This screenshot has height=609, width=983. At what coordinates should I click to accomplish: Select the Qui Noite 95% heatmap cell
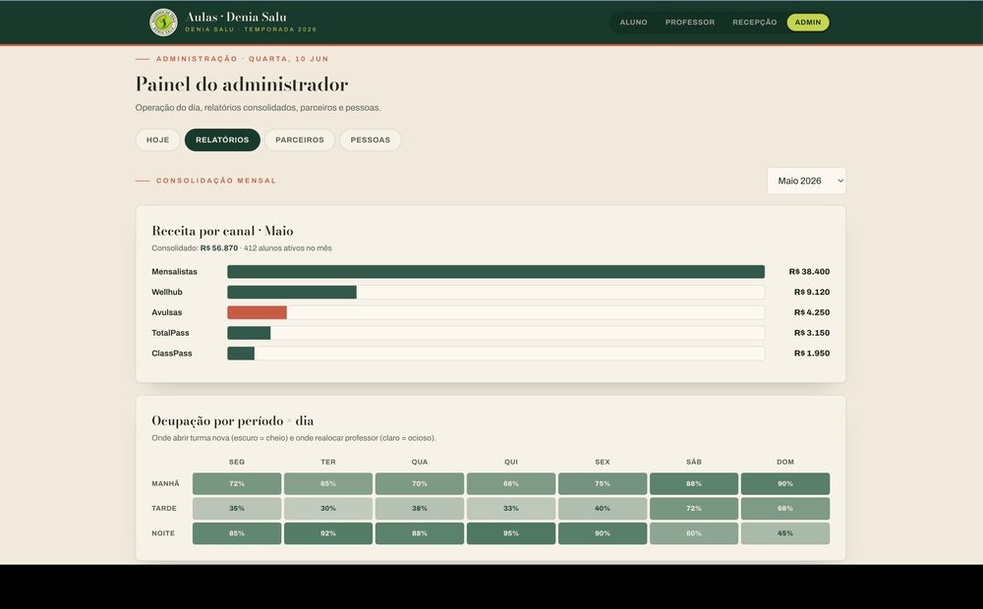coord(511,533)
